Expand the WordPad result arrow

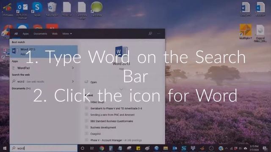[73, 68]
